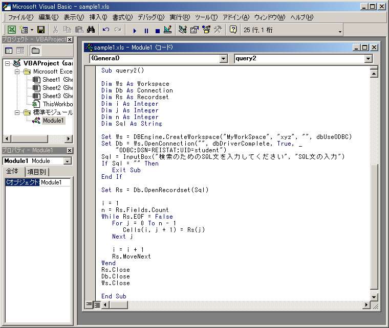389x328 pixels.
Task: Close the Project explorer pane
Action: 70,40
